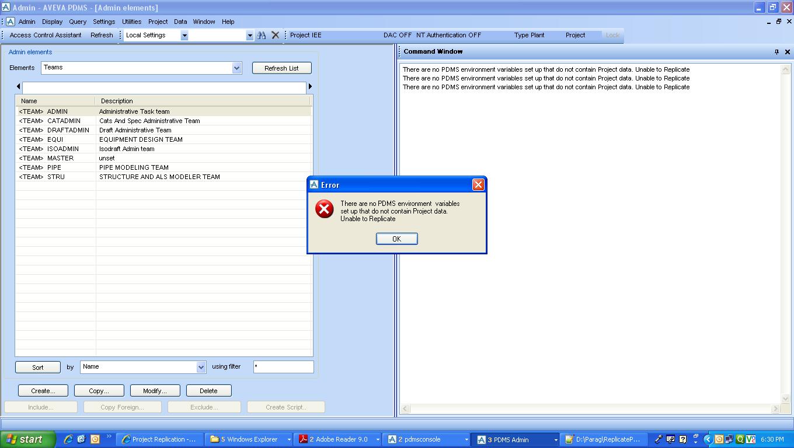Select the <TEAM> DRAFTADMIN row

pos(163,130)
